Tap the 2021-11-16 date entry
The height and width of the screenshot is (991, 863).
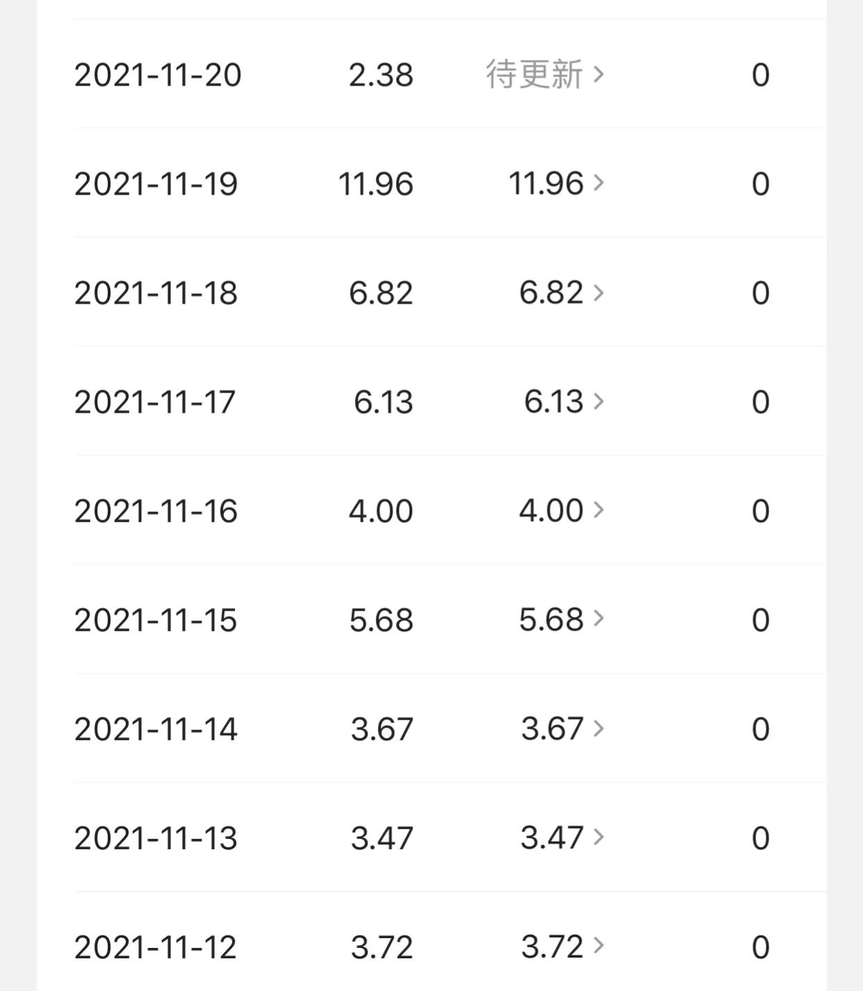click(x=156, y=511)
